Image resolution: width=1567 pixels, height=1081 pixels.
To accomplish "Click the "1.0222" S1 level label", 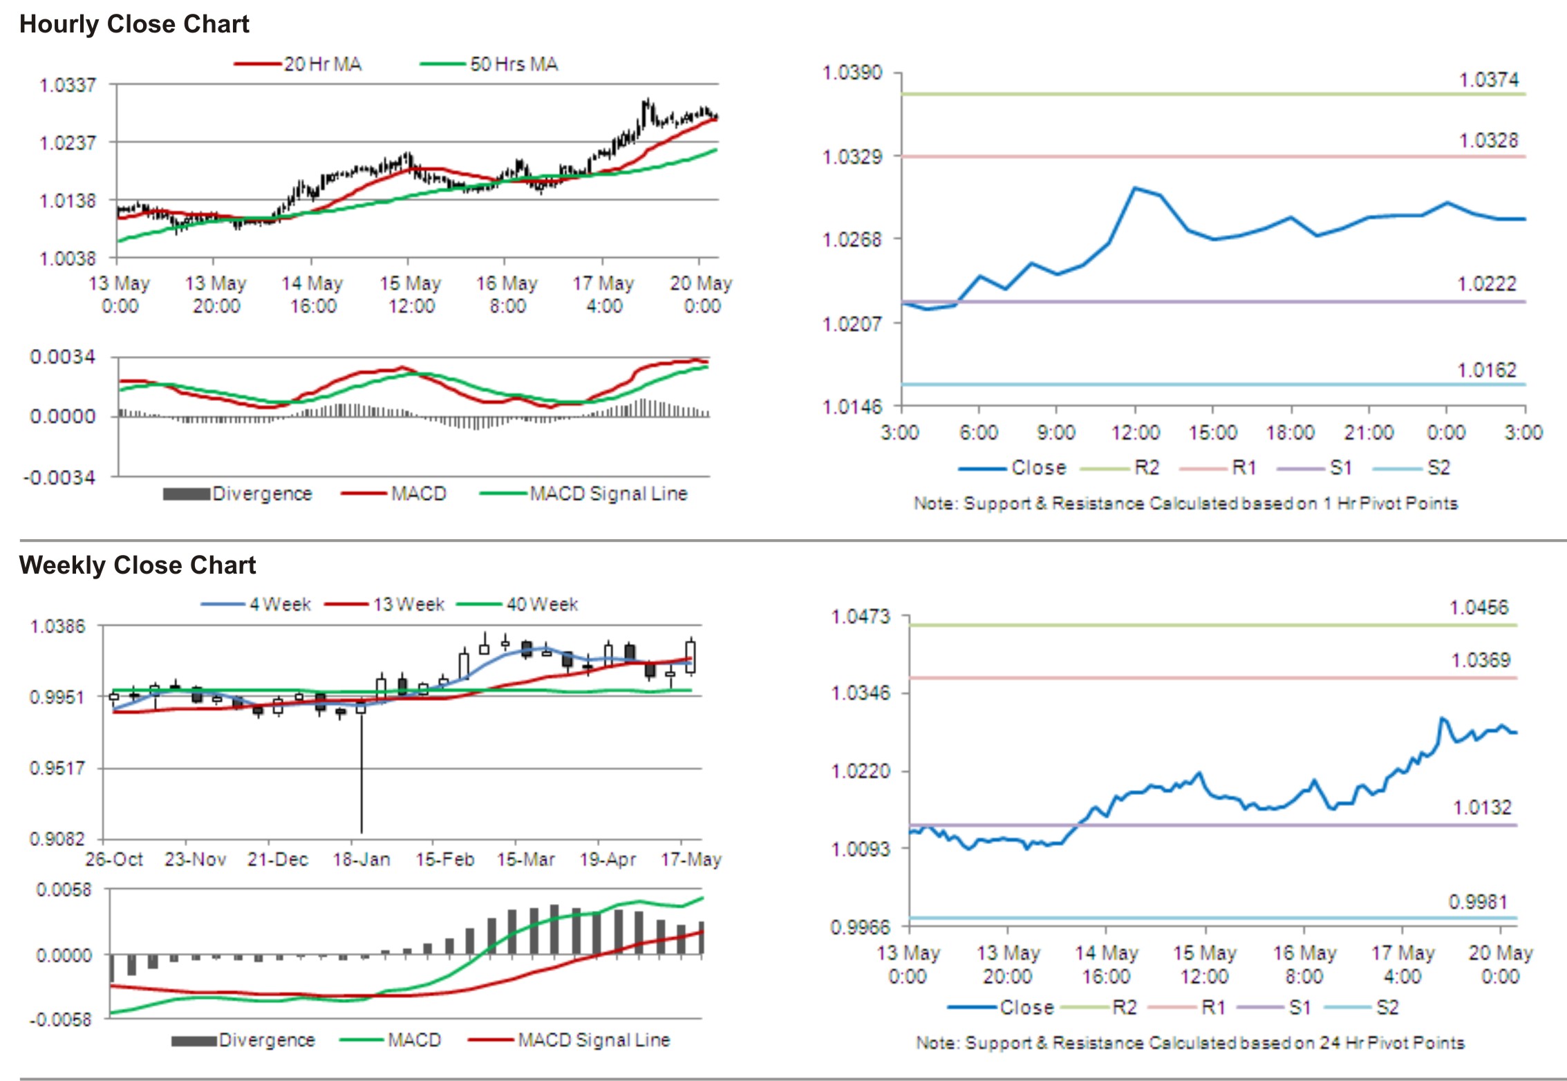I will (1487, 284).
